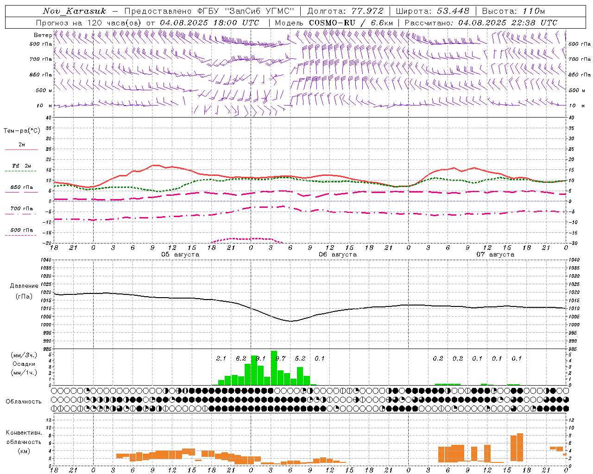This screenshot has width=593, height=474.
Task: Click the 'Облачность' cloud cover label
Action: (24, 401)
